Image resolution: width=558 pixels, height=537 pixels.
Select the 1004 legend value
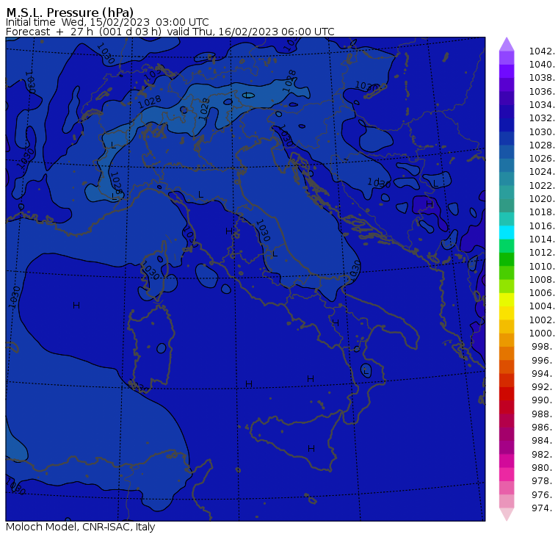542,306
